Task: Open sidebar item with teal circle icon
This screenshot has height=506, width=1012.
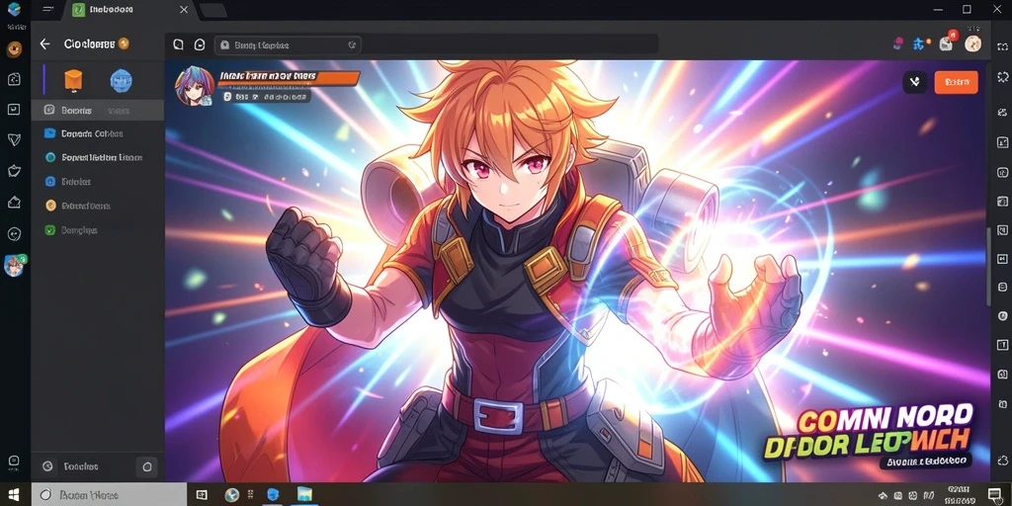Action: point(98,157)
